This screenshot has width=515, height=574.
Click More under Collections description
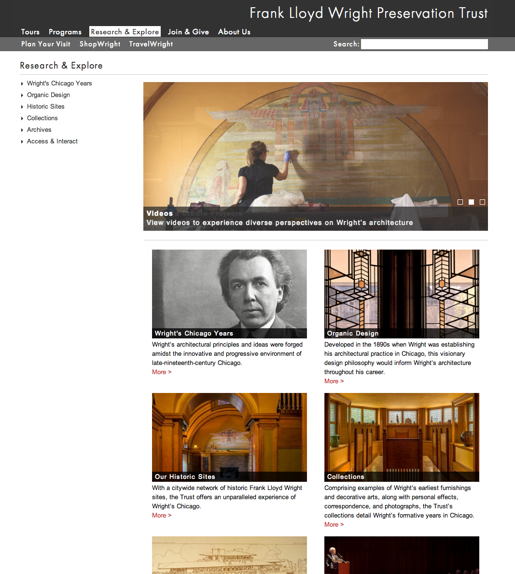pyautogui.click(x=334, y=525)
